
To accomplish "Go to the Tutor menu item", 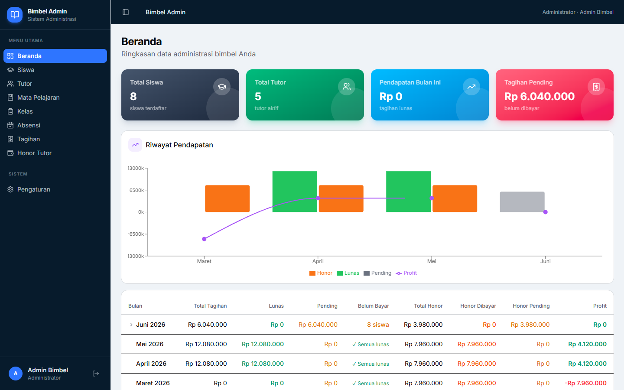I will point(55,84).
